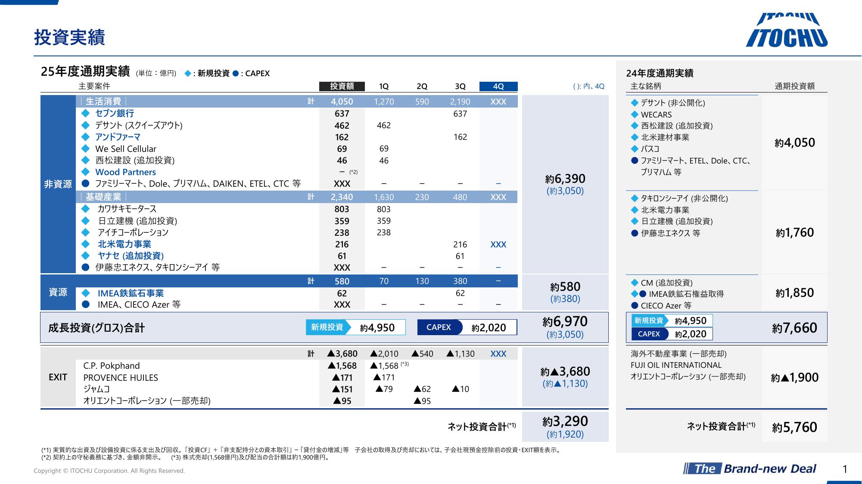This screenshot has width=862, height=484.
Task: Select the slide title 投資実績
Action: 69,37
